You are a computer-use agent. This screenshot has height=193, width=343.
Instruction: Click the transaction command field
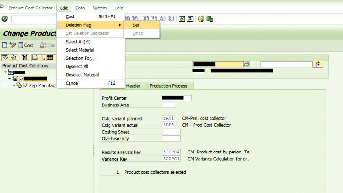pos(34,19)
